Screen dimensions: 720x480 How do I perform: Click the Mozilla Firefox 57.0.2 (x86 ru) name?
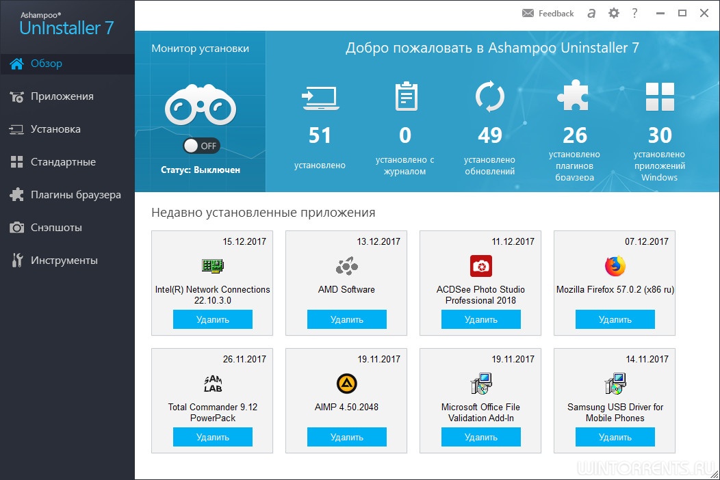(615, 289)
